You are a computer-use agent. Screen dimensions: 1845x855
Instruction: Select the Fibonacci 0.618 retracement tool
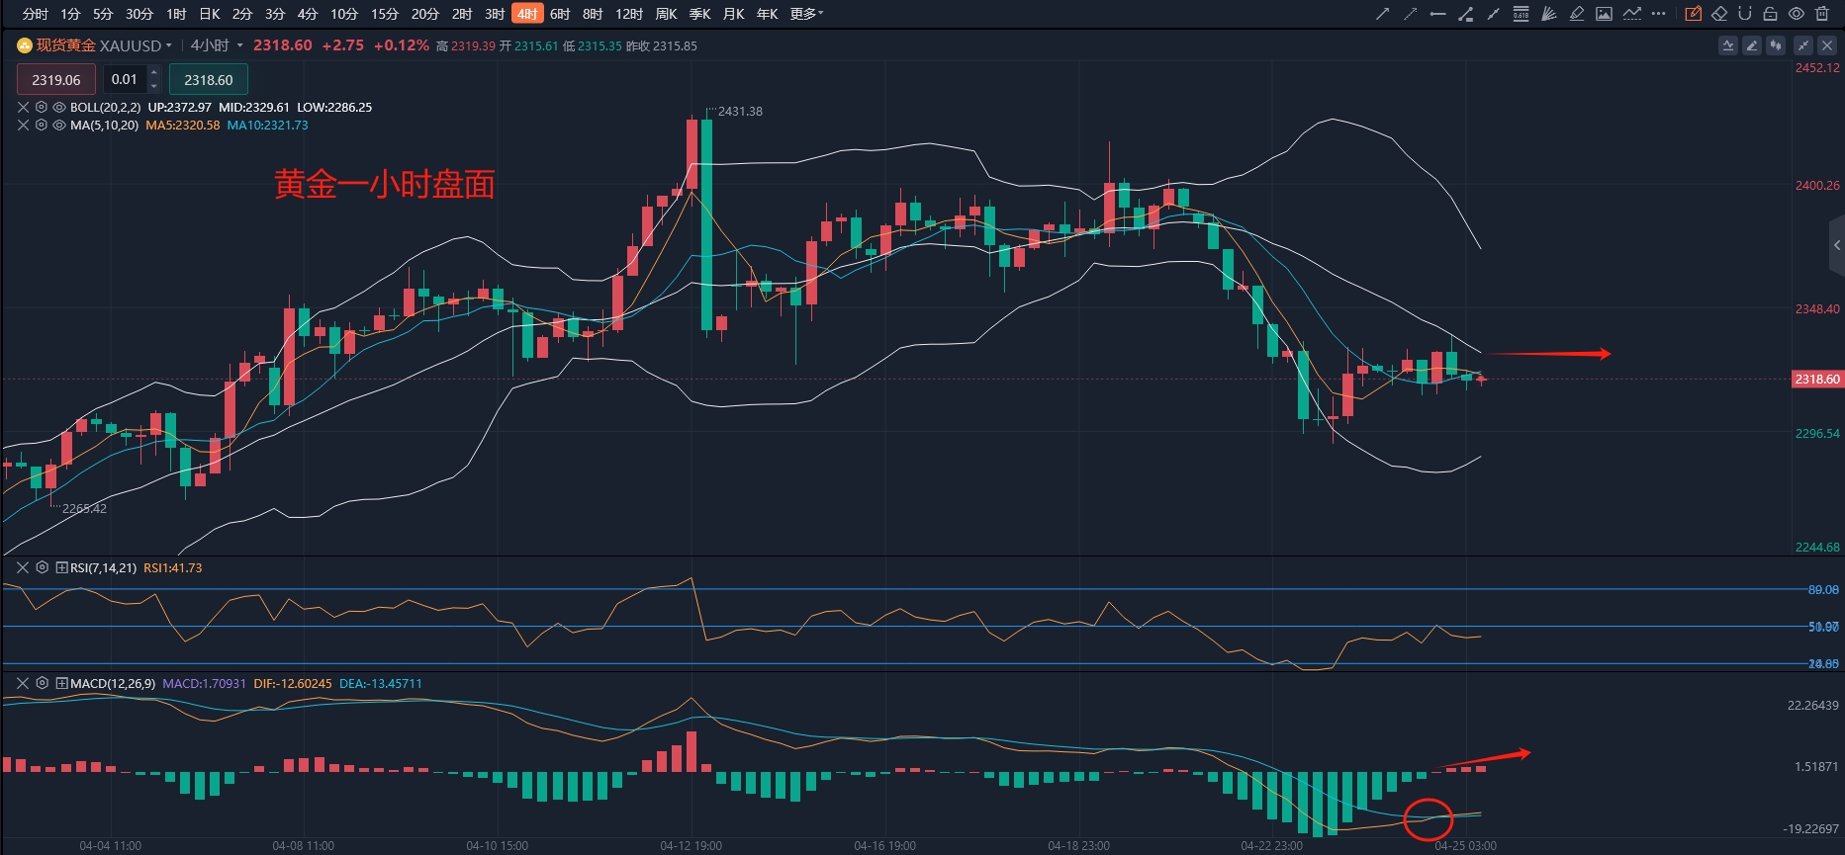[x=1522, y=14]
